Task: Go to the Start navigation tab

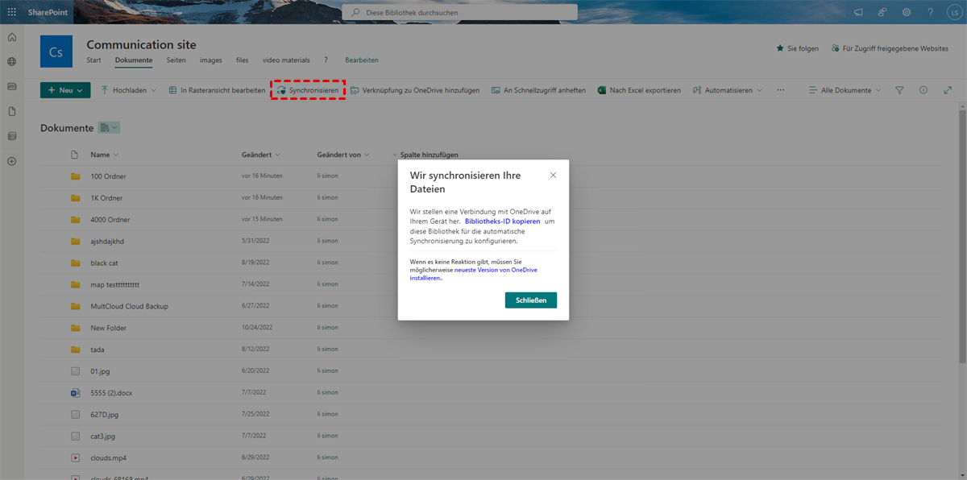Action: [x=93, y=60]
